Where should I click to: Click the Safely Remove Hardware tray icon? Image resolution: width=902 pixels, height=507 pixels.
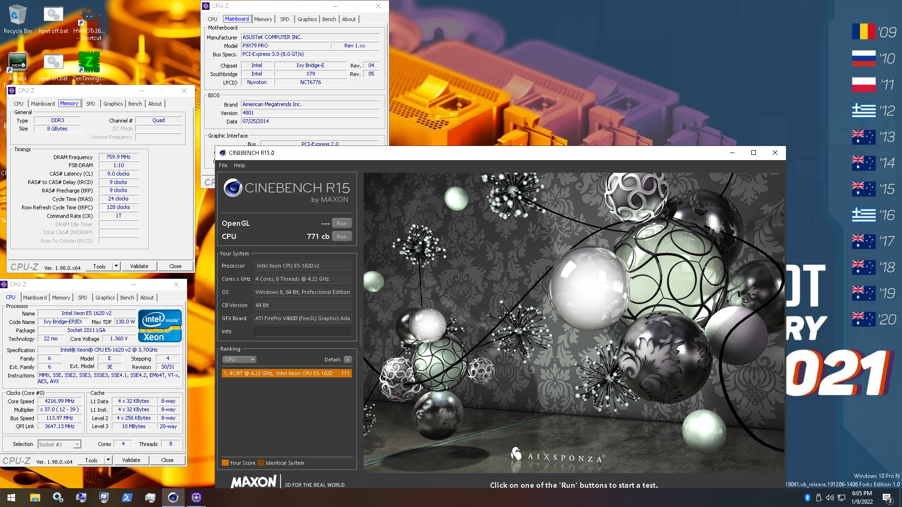pos(819,498)
